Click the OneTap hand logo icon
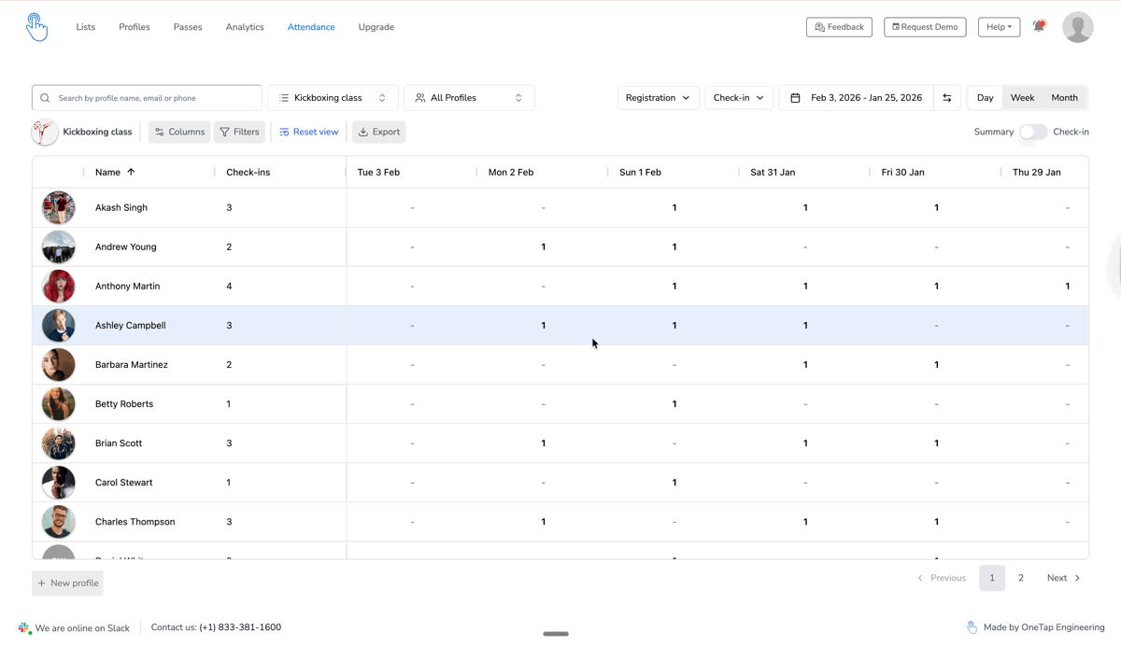Viewport: 1121px width, 646px height. [x=36, y=27]
